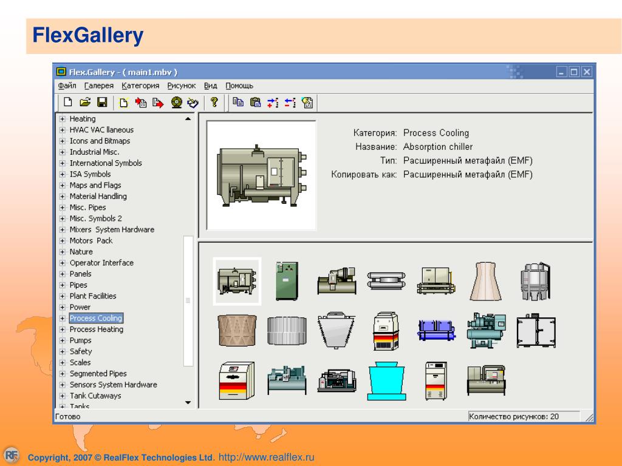The width and height of the screenshot is (622, 466).
Task: Select the blue chiller unit thumbnail
Action: (436, 331)
